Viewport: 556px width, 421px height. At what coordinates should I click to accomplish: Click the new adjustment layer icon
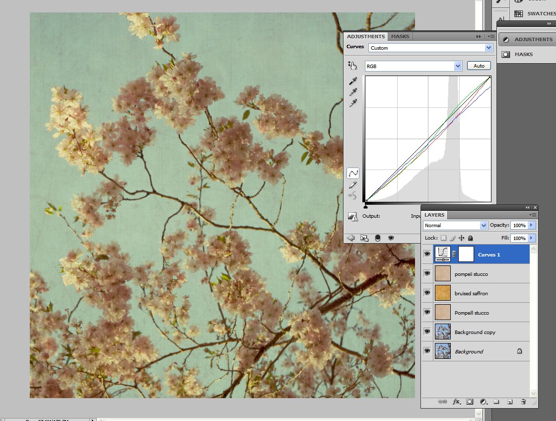483,402
